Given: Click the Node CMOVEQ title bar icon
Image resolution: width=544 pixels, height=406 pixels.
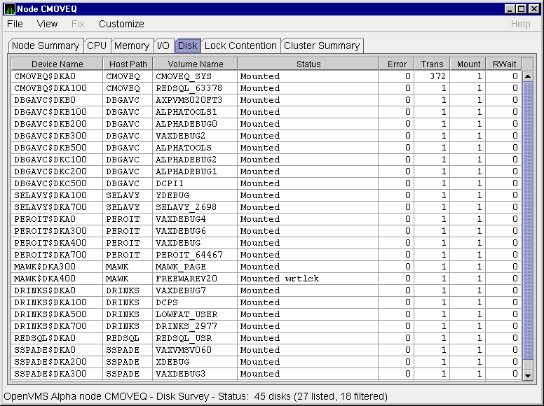Looking at the screenshot, I should (9, 8).
